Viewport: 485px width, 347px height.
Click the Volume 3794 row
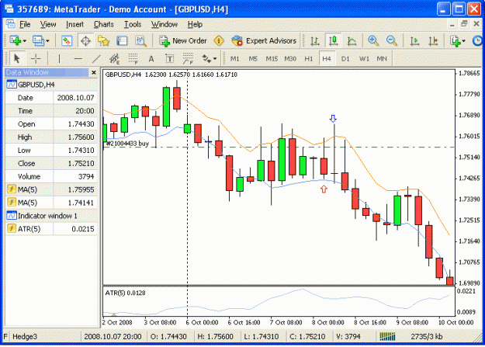point(51,176)
